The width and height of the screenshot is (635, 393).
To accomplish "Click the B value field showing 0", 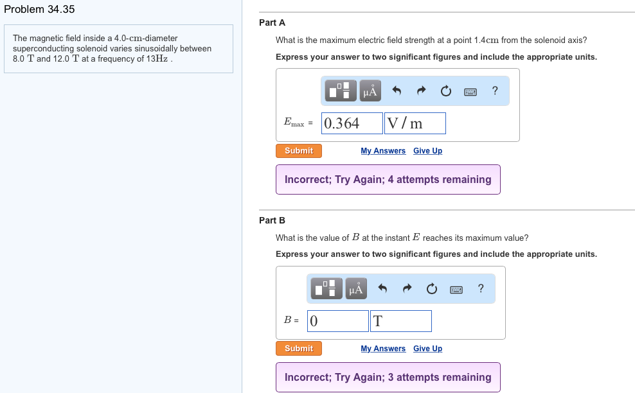I will point(338,321).
